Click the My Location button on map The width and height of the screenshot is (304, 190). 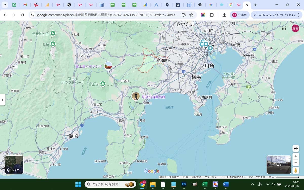click(x=296, y=149)
